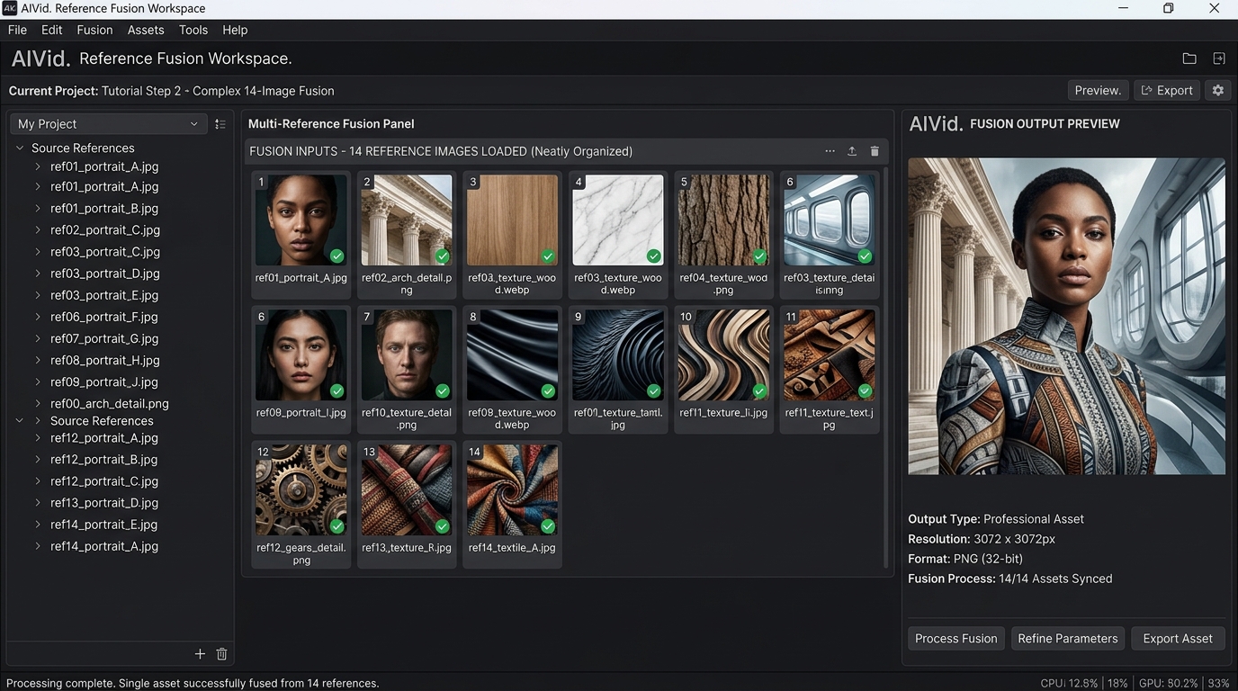
Task: Toggle green checkmark on ref12_gears_detail thumbnail
Action: (336, 526)
